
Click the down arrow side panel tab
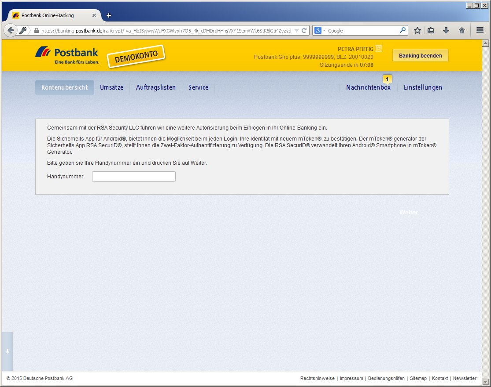(x=7, y=351)
